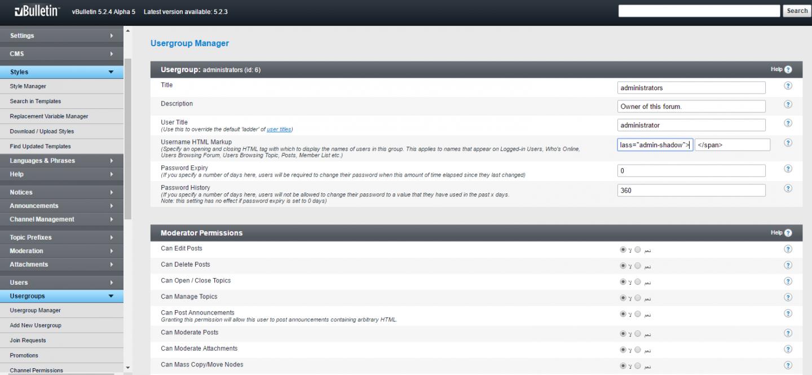
Task: Open Find Updated Templates
Action: (x=61, y=146)
